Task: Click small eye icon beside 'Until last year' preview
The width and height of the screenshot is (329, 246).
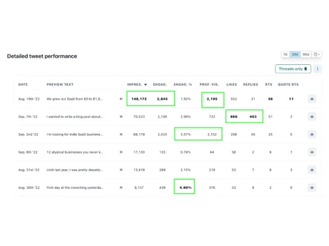Action: [121, 170]
